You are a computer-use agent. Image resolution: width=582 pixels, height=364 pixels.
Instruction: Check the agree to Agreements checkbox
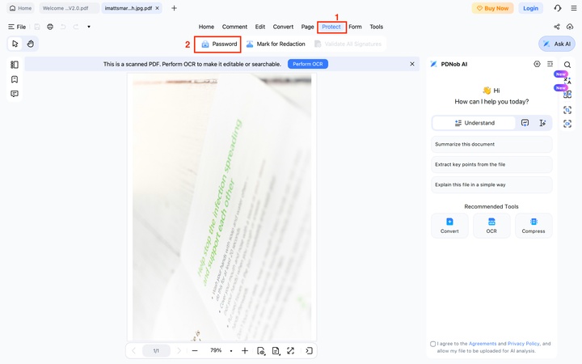click(432, 344)
